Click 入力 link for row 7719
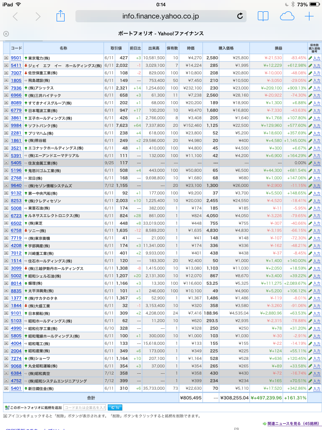Screen dimensions: 322x430 [317, 239]
